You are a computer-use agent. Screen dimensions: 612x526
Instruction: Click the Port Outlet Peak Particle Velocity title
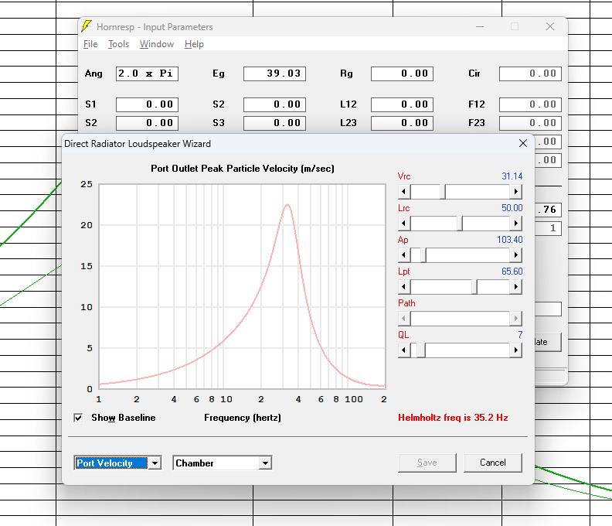(243, 169)
